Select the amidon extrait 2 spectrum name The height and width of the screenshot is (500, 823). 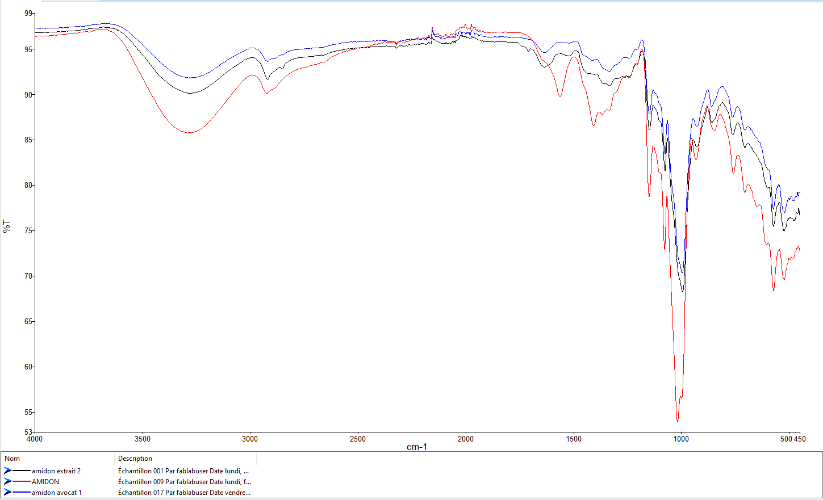click(56, 471)
